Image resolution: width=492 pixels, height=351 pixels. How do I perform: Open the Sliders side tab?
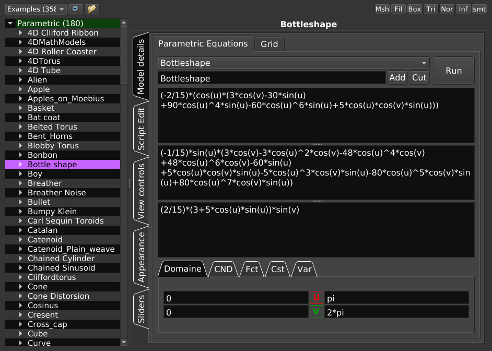pos(141,309)
